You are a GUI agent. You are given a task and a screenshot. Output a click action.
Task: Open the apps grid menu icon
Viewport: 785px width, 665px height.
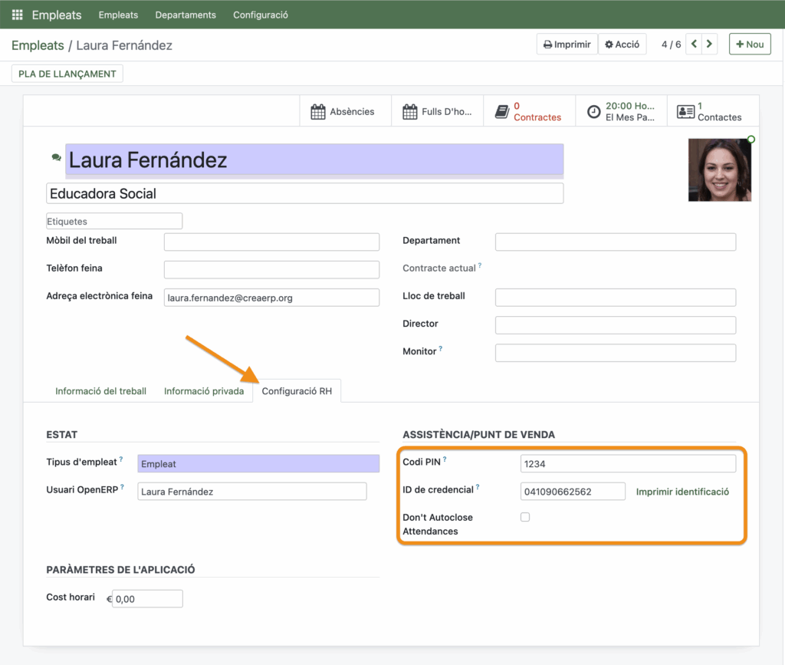pyautogui.click(x=17, y=15)
